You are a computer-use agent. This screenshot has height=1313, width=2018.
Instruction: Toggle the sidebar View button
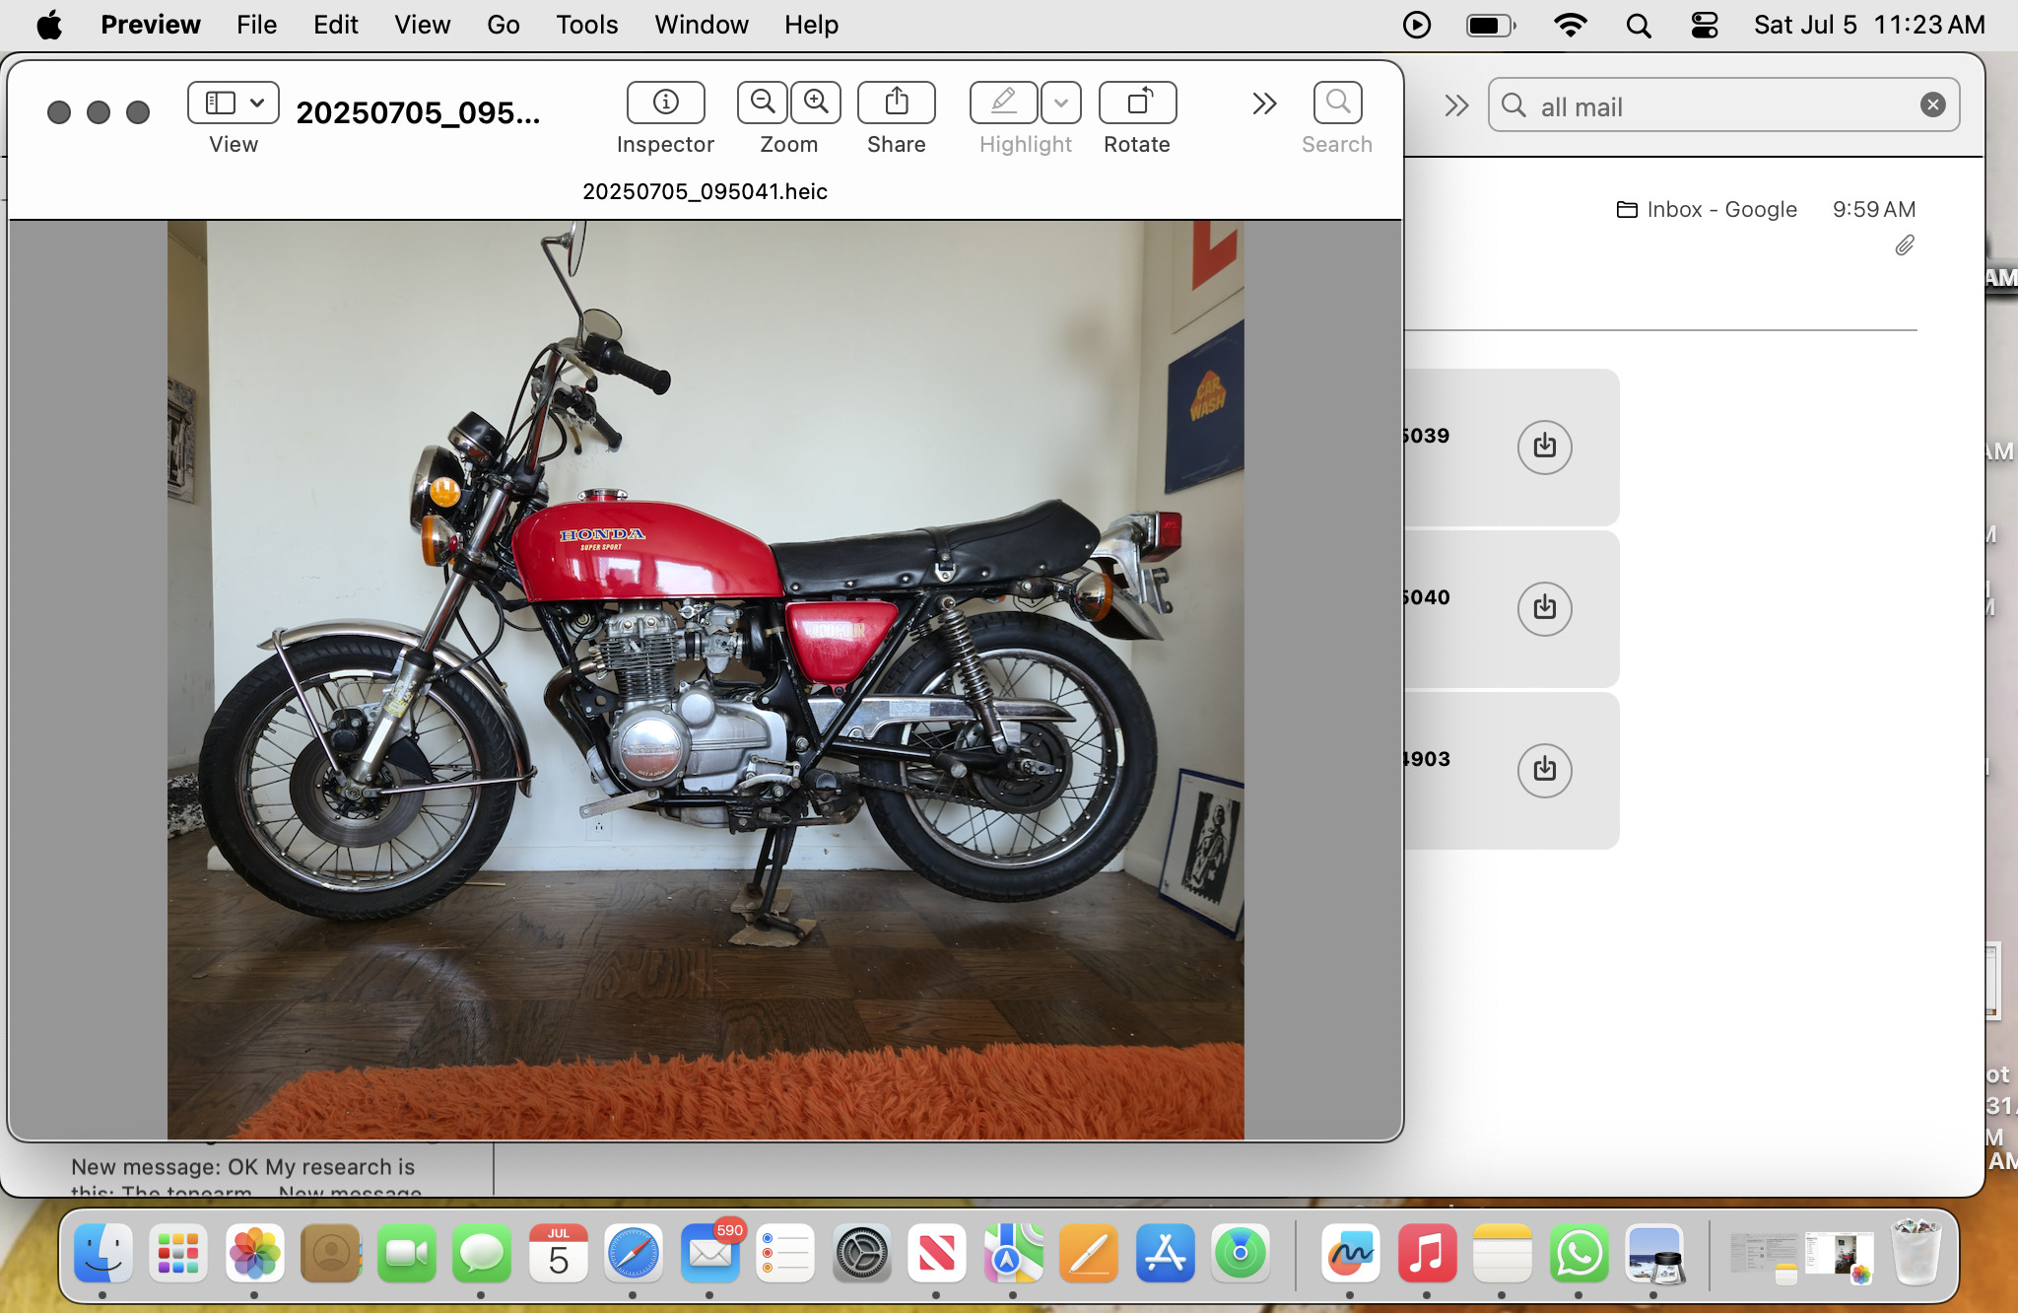click(220, 103)
